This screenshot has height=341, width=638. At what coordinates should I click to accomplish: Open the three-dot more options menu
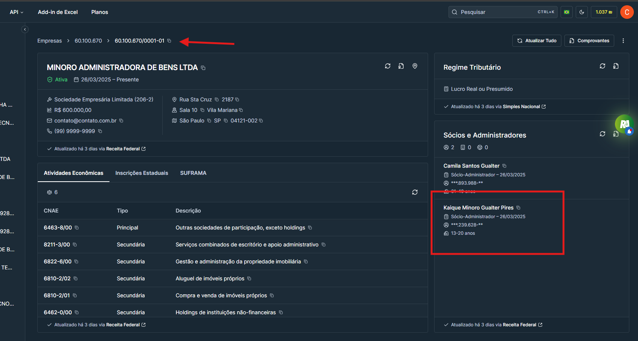pos(623,41)
